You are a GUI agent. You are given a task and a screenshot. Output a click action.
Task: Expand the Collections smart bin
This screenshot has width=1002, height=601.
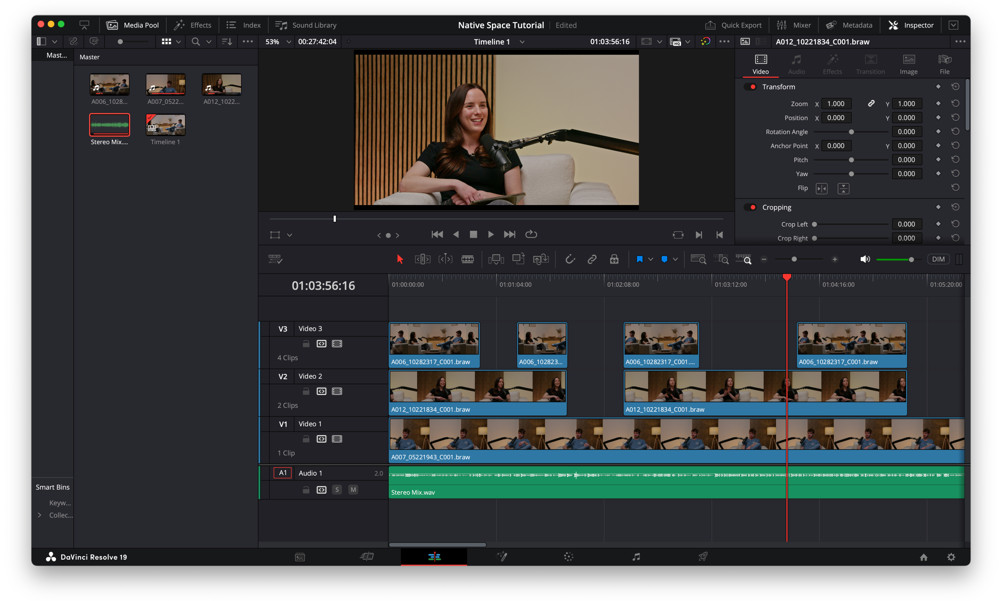[40, 515]
